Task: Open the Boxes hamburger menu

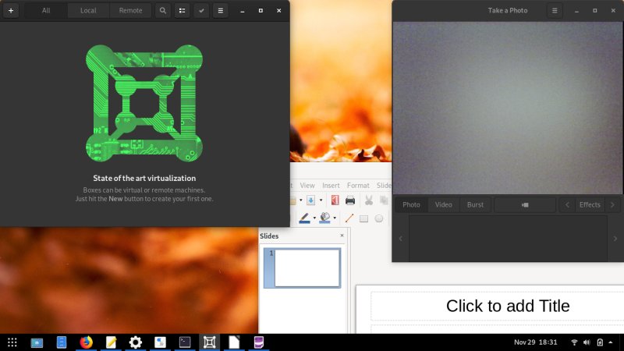Action: coord(221,11)
